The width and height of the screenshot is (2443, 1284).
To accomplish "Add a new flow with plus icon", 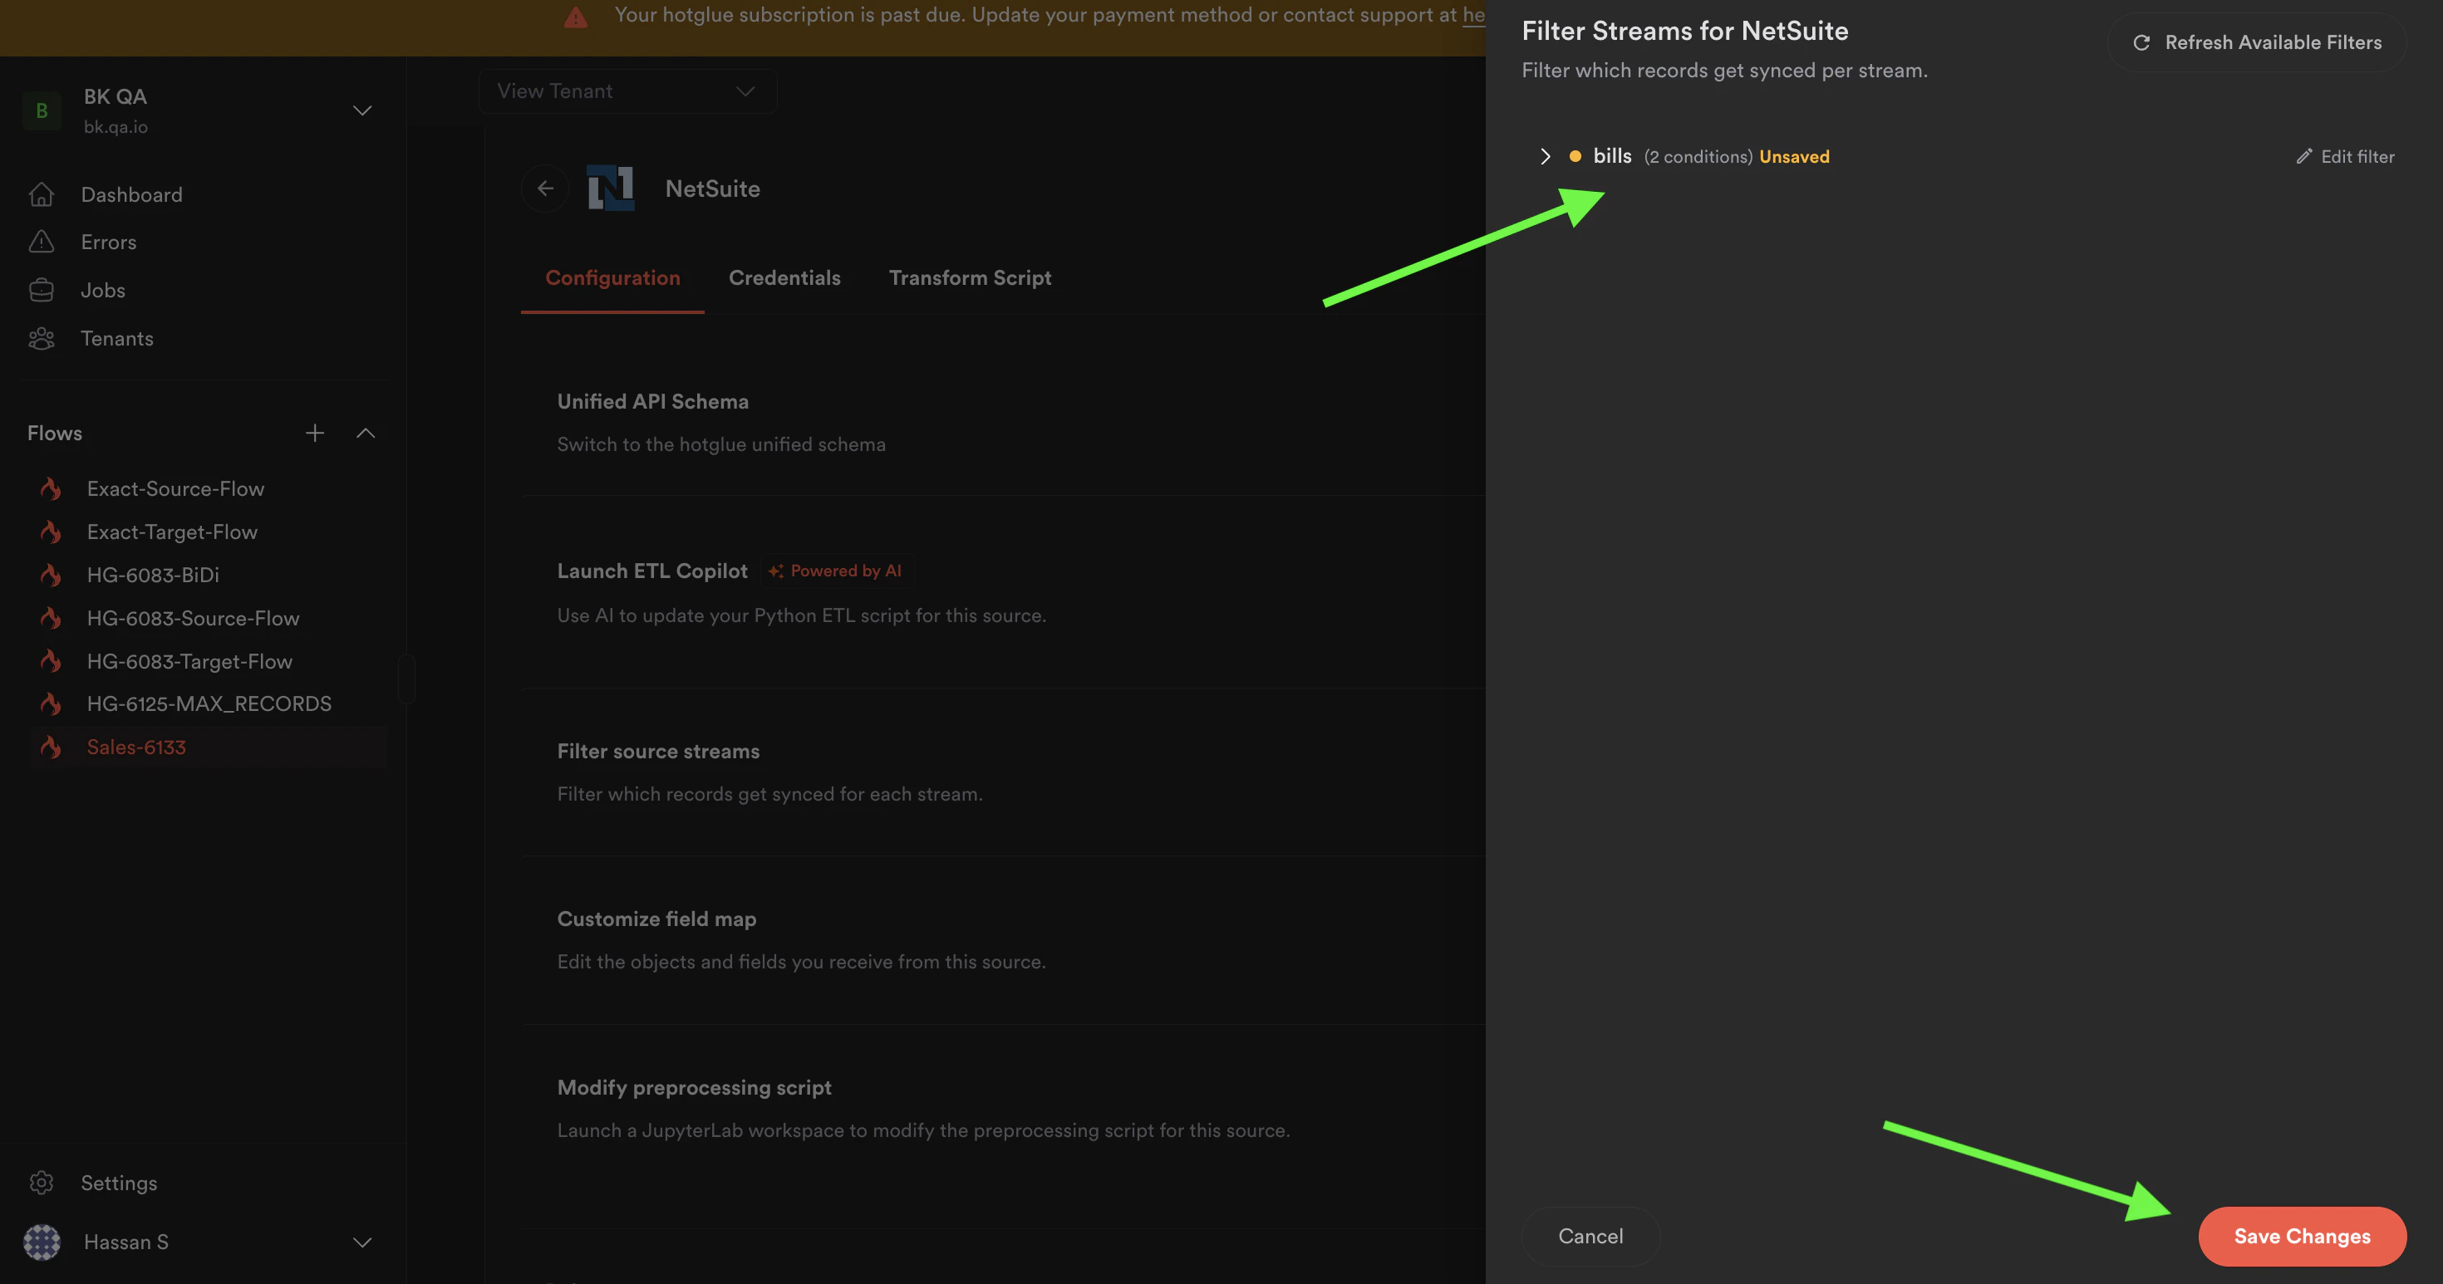I will 315,433.
